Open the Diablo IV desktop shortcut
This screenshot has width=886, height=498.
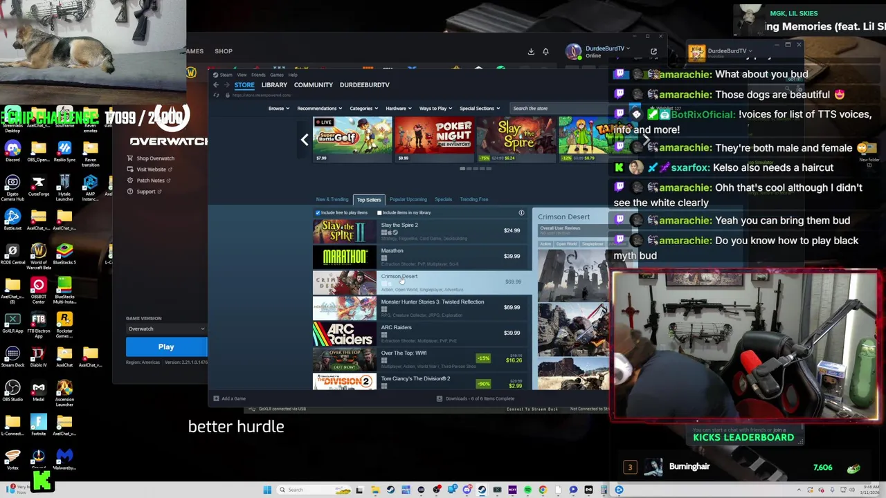pyautogui.click(x=39, y=356)
